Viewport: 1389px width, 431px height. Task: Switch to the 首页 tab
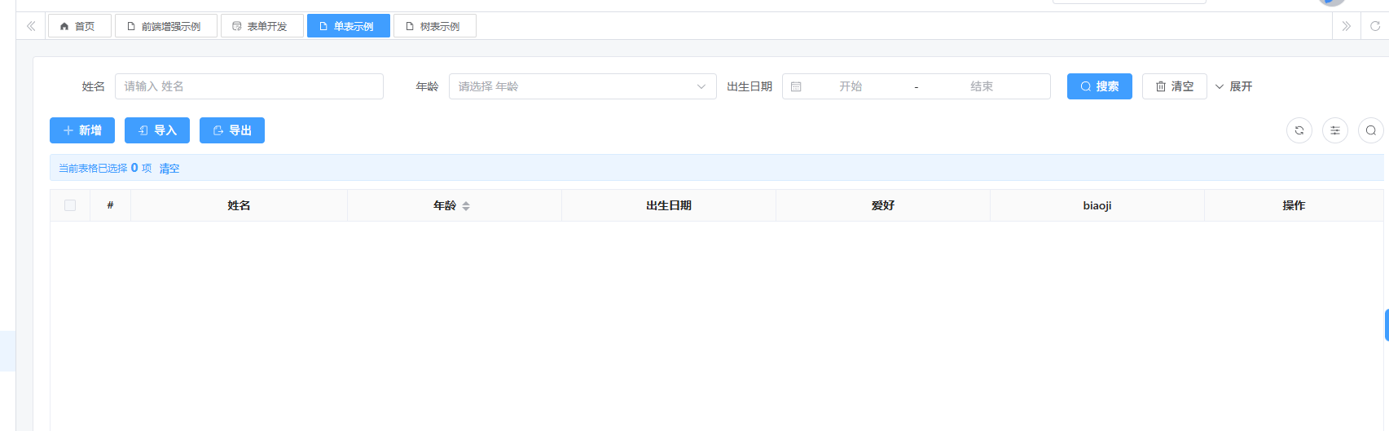click(78, 26)
